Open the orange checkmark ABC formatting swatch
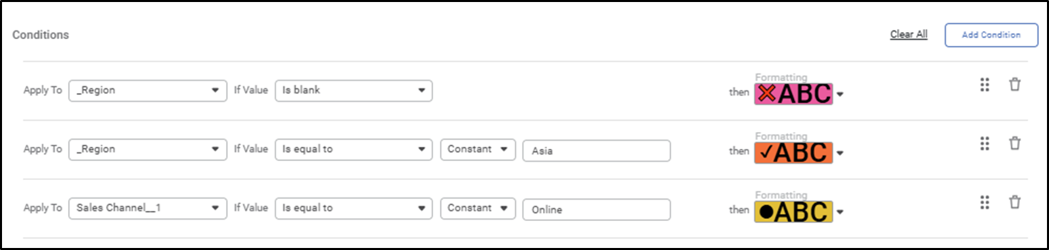The height and width of the screenshot is (250, 1049). [793, 153]
